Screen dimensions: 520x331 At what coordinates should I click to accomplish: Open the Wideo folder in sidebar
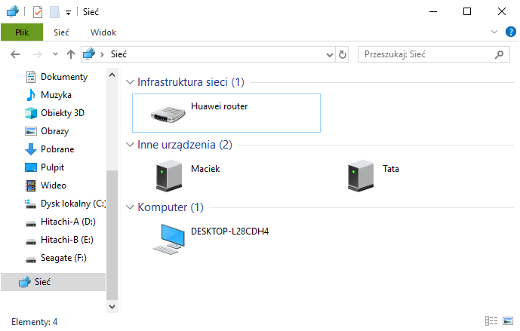coord(46,185)
